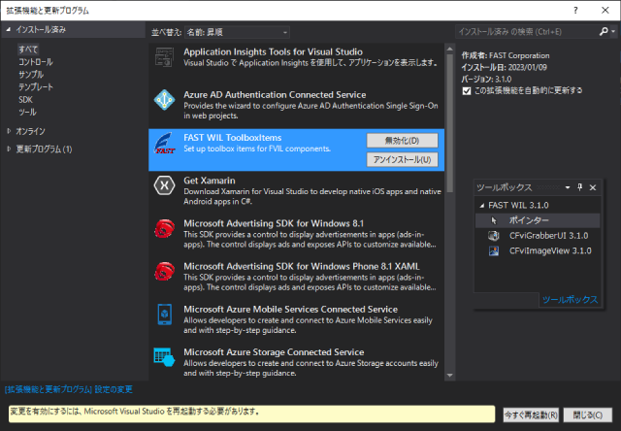The image size is (621, 431).
Task: Toggle automatic update checkbox for this extension
Action: tap(467, 91)
